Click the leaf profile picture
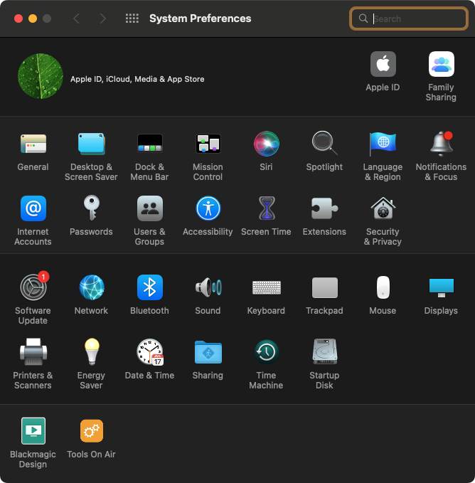Viewport: 475px width, 483px height. pos(41,76)
